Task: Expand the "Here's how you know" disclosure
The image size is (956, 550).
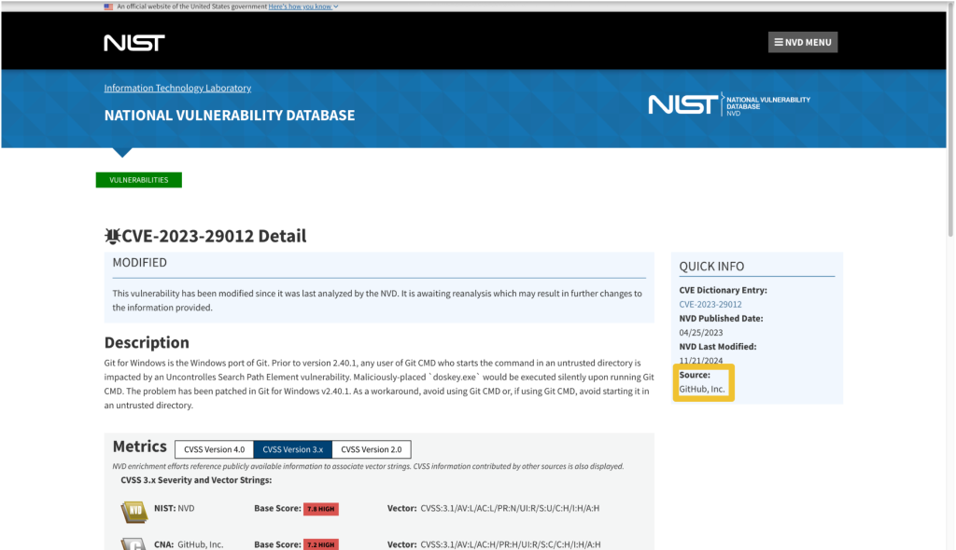Action: 299,7
